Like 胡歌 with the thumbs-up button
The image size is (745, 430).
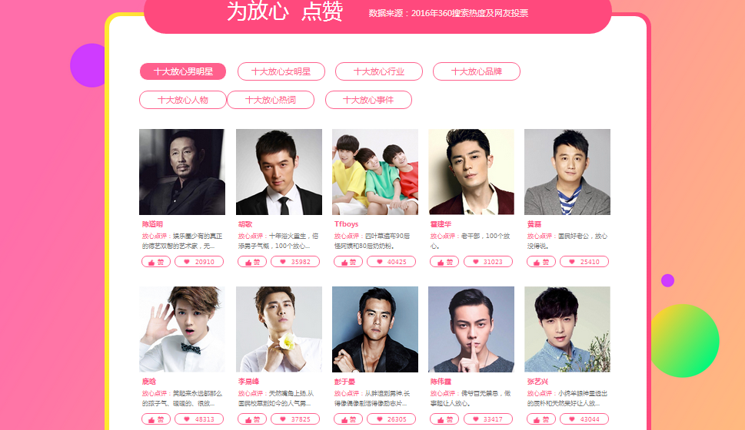[x=252, y=262]
